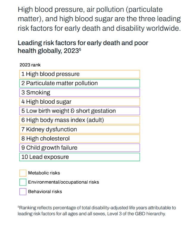194x227 pixels.
Task: Select the High blood sugar row
Action: (x=79, y=102)
